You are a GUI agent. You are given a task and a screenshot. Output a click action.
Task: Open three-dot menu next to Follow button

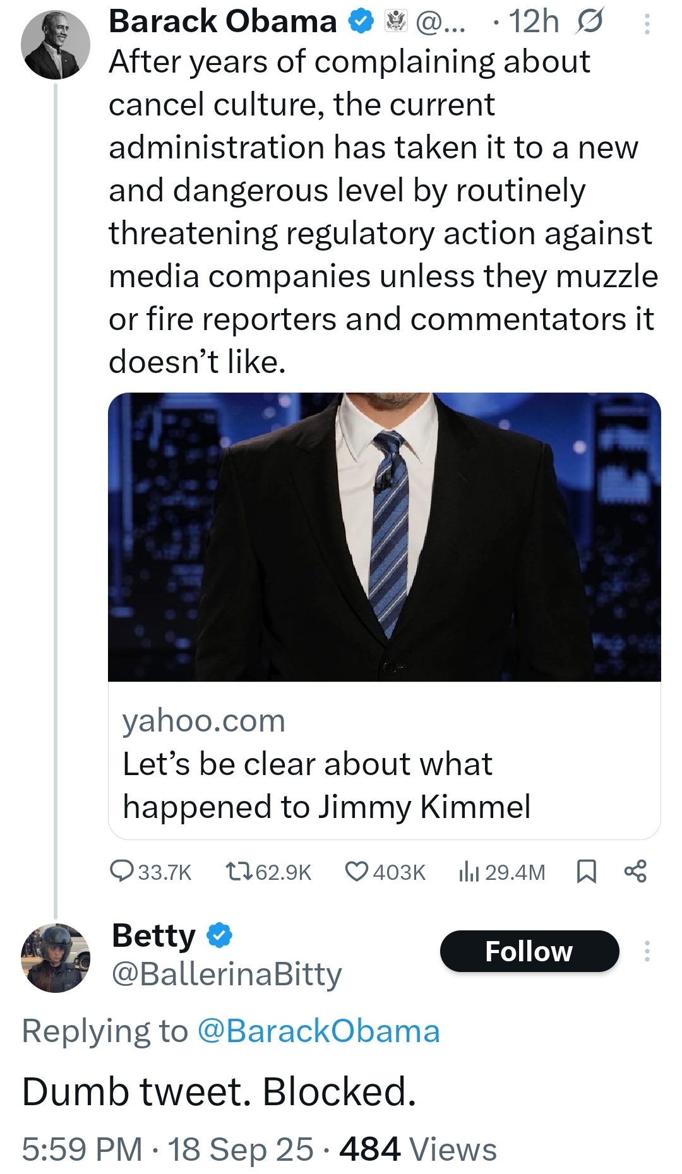pos(647,951)
